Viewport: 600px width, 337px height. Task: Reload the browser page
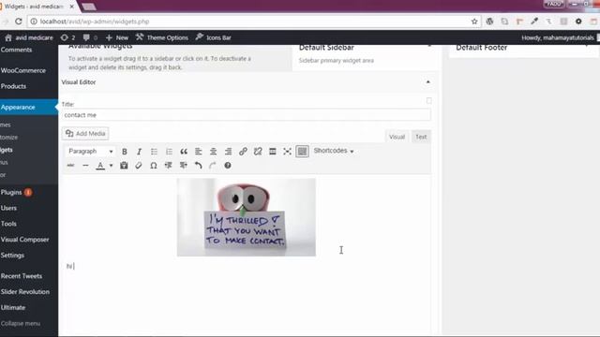point(19,22)
